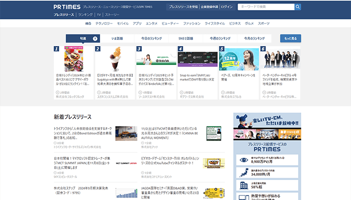Screen dimensions: 351x200
Task: Open rank 2 parfait thumbnail
Action: (115, 58)
